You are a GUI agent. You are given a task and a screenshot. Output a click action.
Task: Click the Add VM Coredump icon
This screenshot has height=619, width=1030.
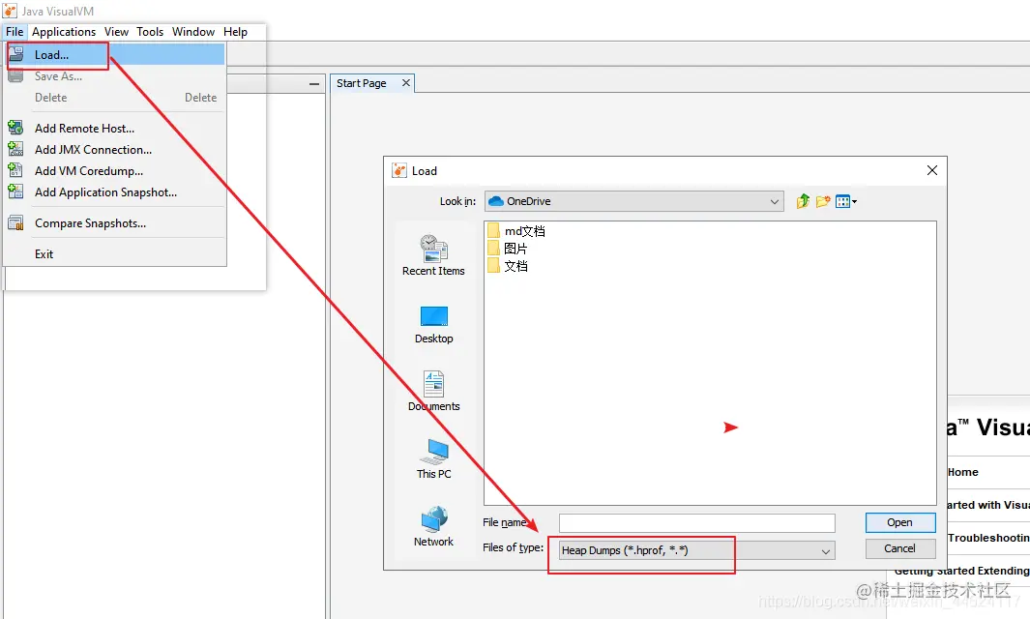[x=15, y=170]
